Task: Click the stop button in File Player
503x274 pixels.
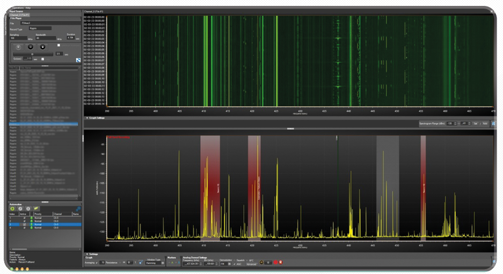Action: pos(43,47)
